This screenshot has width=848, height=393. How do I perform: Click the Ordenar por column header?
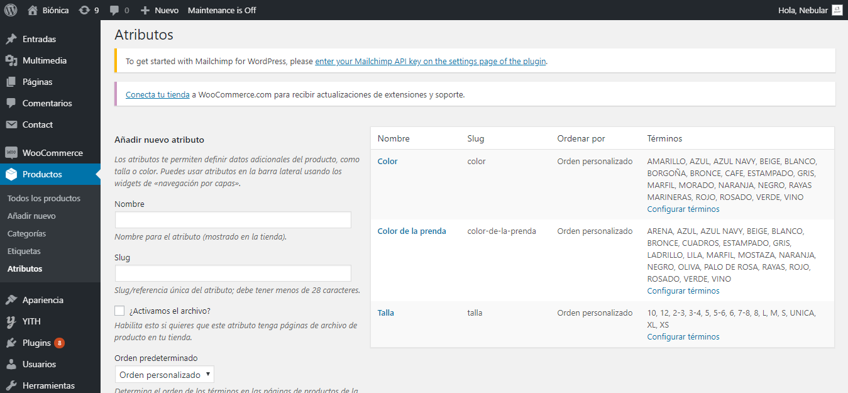tap(581, 138)
